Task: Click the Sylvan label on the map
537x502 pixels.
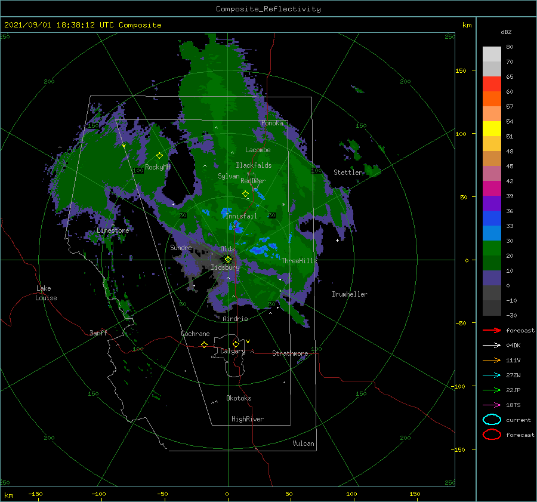Action: [x=229, y=176]
